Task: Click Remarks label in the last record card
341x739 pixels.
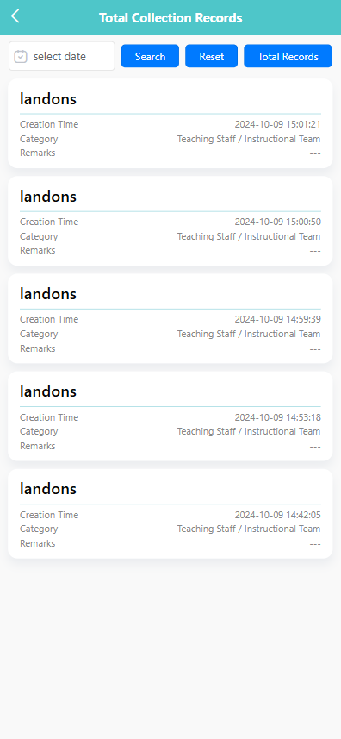Action: click(38, 543)
